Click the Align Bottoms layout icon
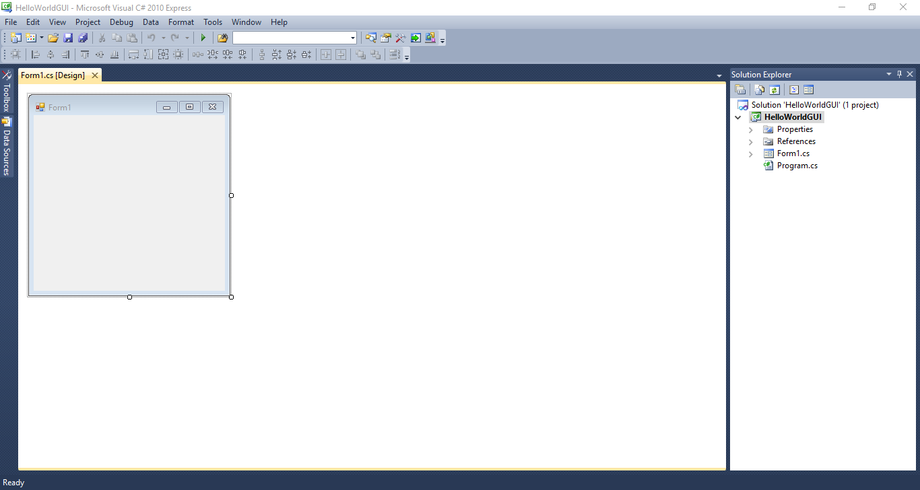Image resolution: width=920 pixels, height=490 pixels. [114, 55]
